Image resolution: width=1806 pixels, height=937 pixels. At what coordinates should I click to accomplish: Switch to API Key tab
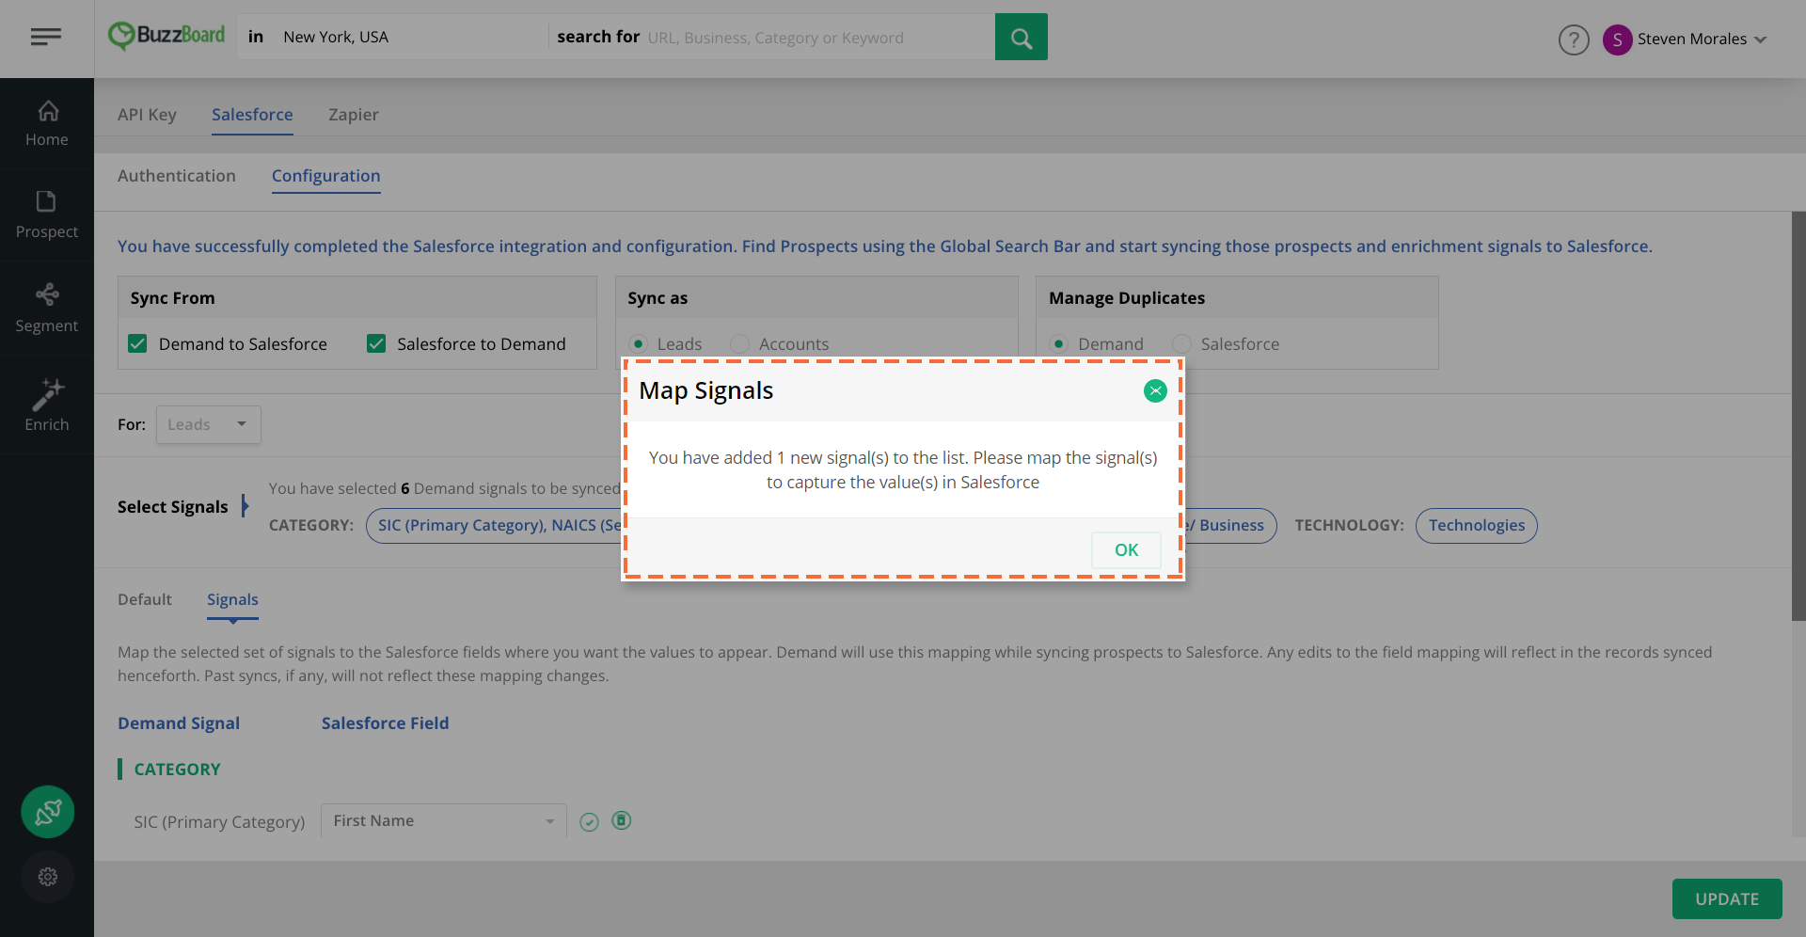[147, 115]
